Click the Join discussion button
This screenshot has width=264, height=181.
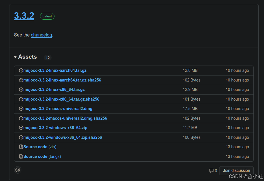coord(236,170)
